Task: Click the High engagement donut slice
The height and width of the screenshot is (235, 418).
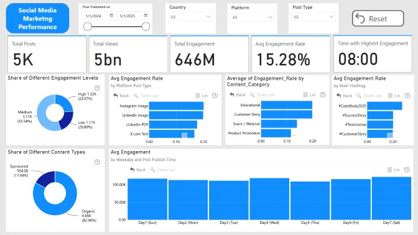Action: pyautogui.click(x=65, y=103)
